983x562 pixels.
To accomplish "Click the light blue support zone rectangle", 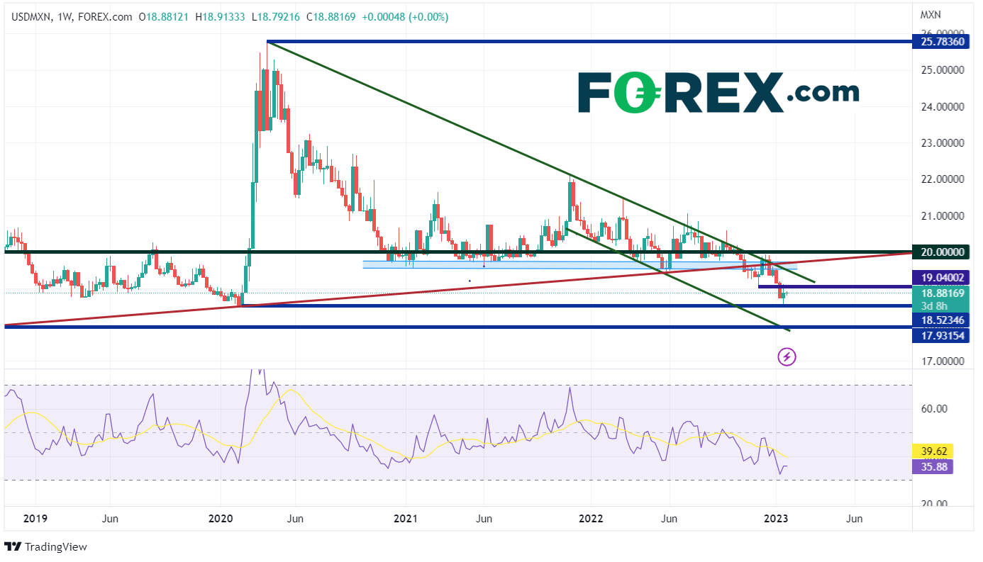I will click(579, 265).
